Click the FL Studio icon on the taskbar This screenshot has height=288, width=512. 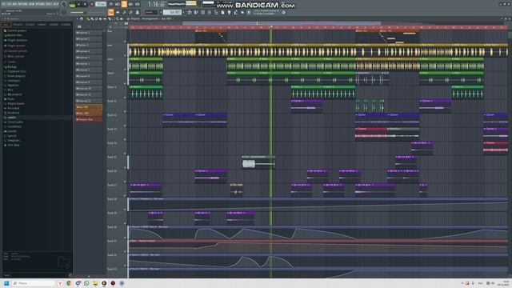point(104,283)
